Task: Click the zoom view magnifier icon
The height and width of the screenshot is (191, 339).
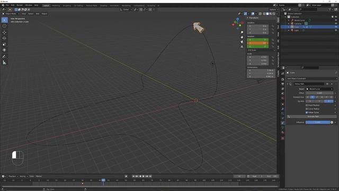Action: coord(242,32)
